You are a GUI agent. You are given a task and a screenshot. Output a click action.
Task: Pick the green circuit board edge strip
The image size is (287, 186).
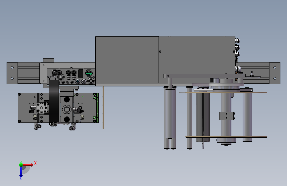(97, 108)
